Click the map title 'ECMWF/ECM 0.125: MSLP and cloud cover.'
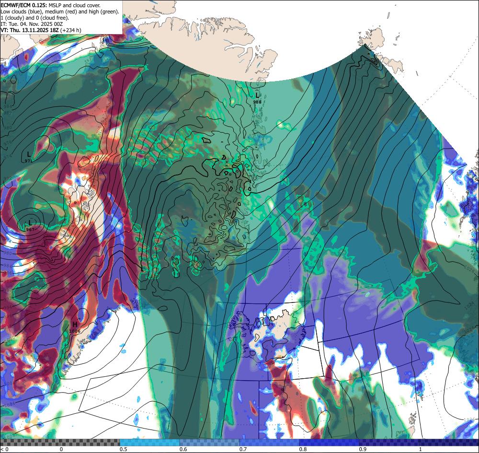The width and height of the screenshot is (479, 453). point(50,5)
